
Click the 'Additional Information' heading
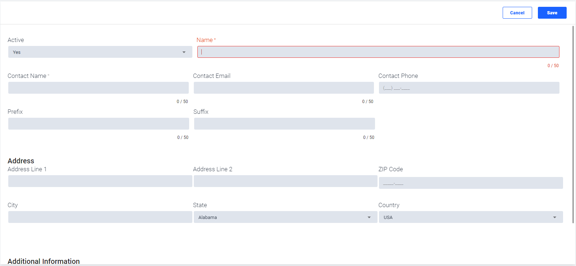pyautogui.click(x=44, y=261)
